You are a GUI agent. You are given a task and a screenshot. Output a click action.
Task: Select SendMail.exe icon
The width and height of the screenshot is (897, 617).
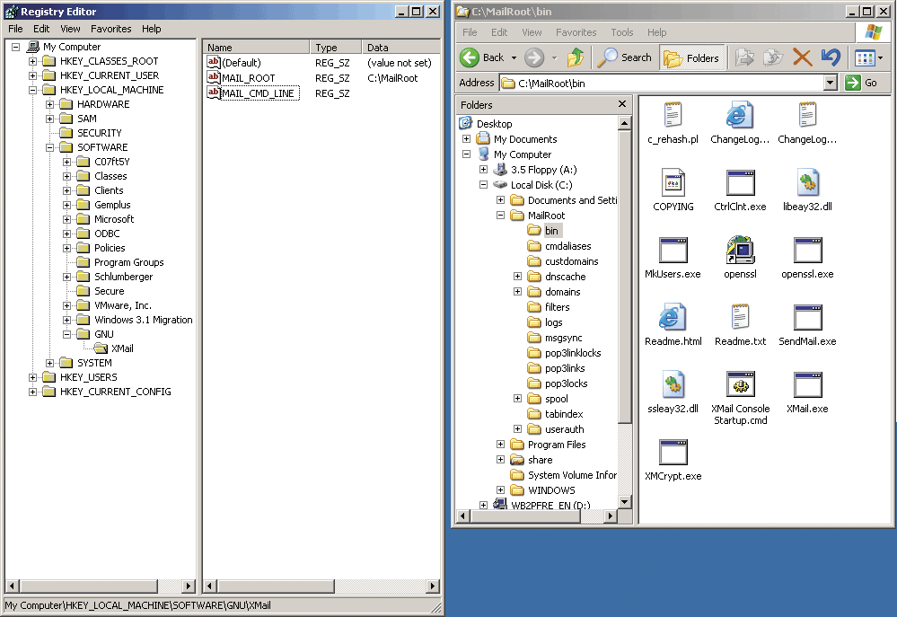pyautogui.click(x=807, y=317)
